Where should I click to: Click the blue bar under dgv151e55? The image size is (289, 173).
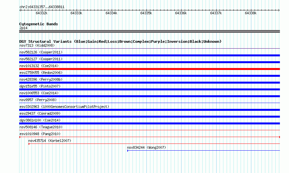click(x=149, y=89)
